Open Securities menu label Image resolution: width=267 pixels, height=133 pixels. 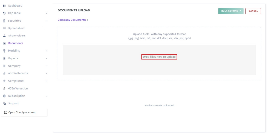[x=15, y=21]
